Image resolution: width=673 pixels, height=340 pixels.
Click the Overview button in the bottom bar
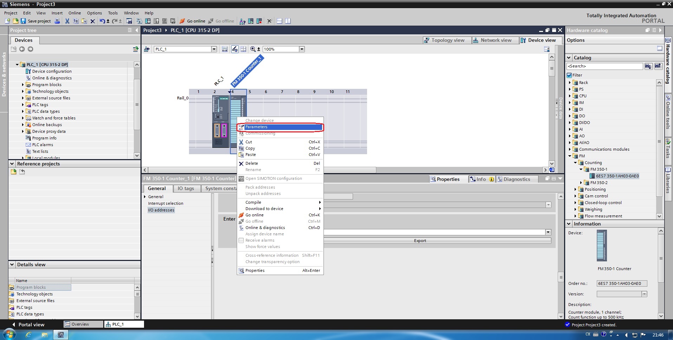[83, 324]
